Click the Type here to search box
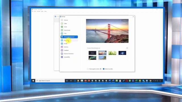 tap(50, 81)
